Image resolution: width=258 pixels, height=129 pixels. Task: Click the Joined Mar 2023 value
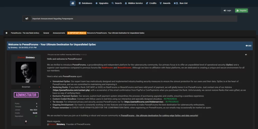click(x=34, y=110)
